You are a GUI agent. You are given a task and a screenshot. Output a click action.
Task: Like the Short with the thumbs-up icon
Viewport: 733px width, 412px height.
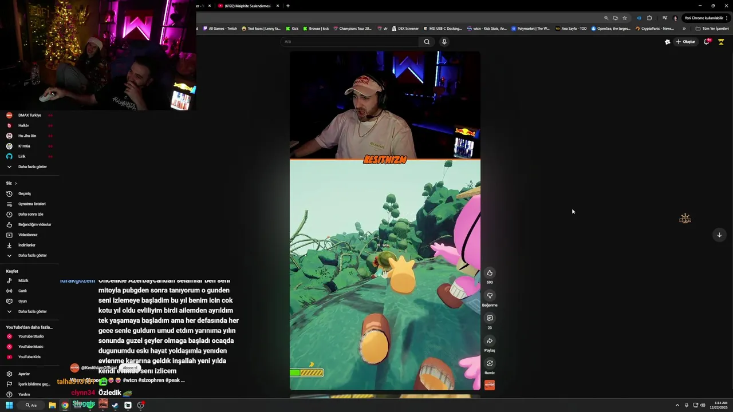pyautogui.click(x=490, y=273)
